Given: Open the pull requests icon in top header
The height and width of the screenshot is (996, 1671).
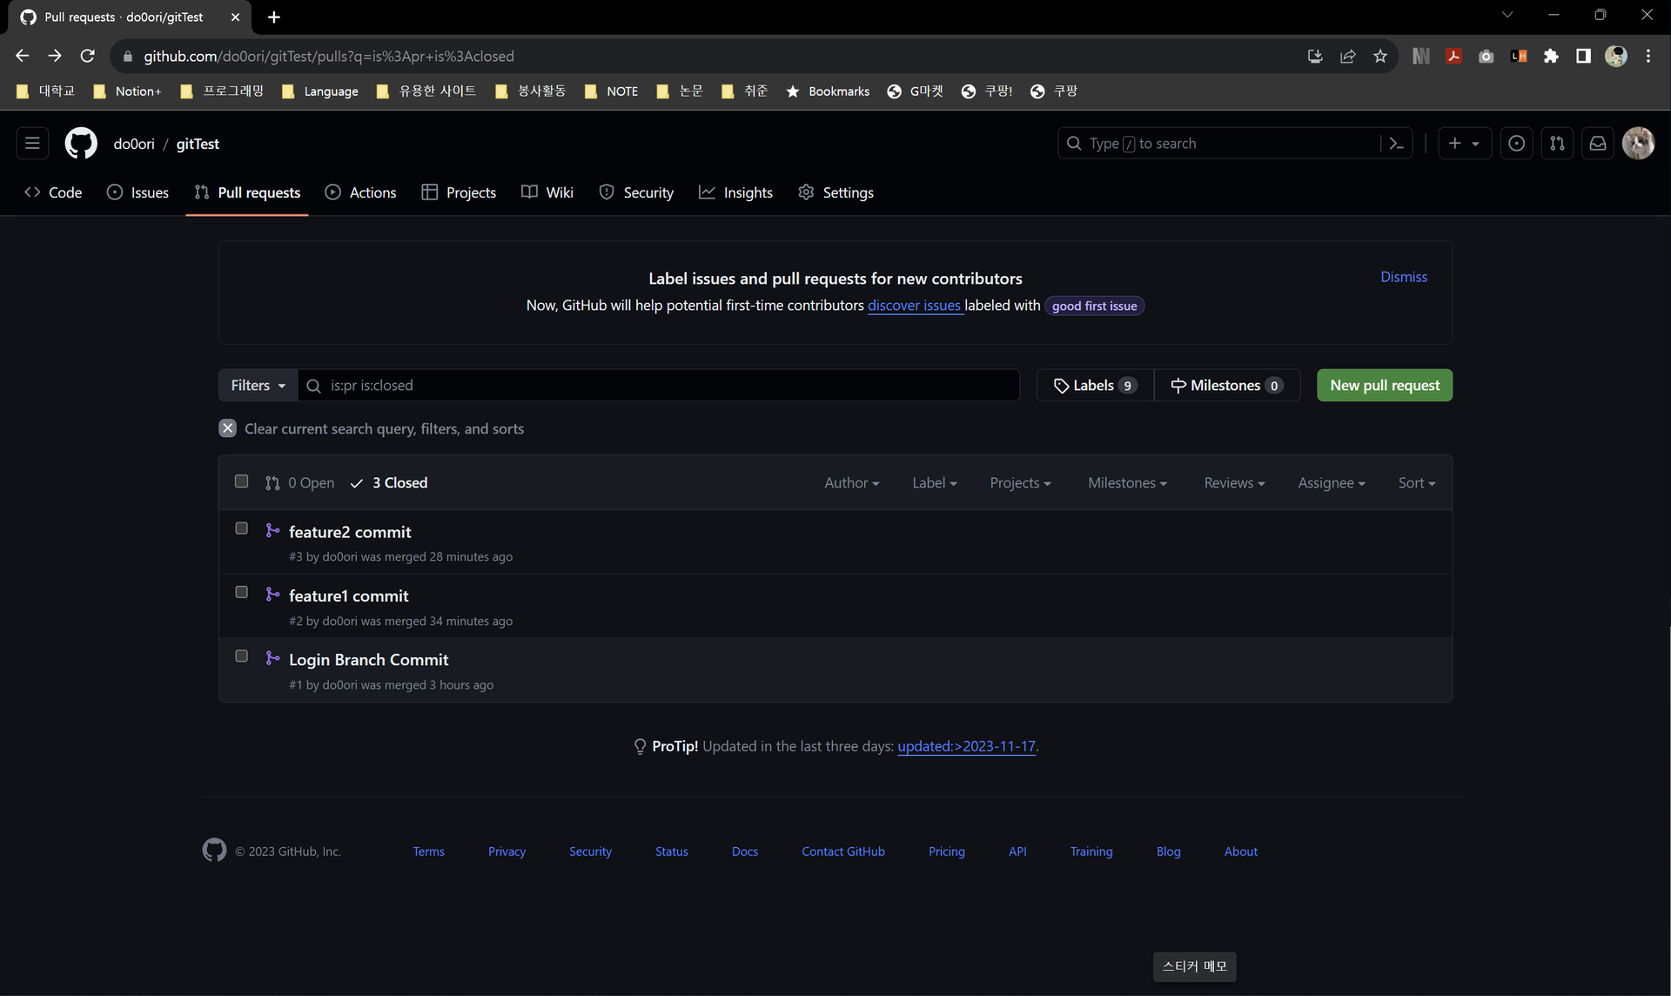Looking at the screenshot, I should click(x=1557, y=144).
